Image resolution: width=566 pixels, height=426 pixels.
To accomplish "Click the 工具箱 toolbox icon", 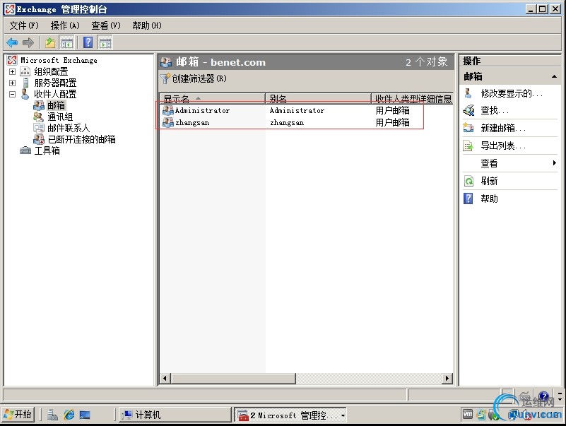I will click(x=25, y=150).
